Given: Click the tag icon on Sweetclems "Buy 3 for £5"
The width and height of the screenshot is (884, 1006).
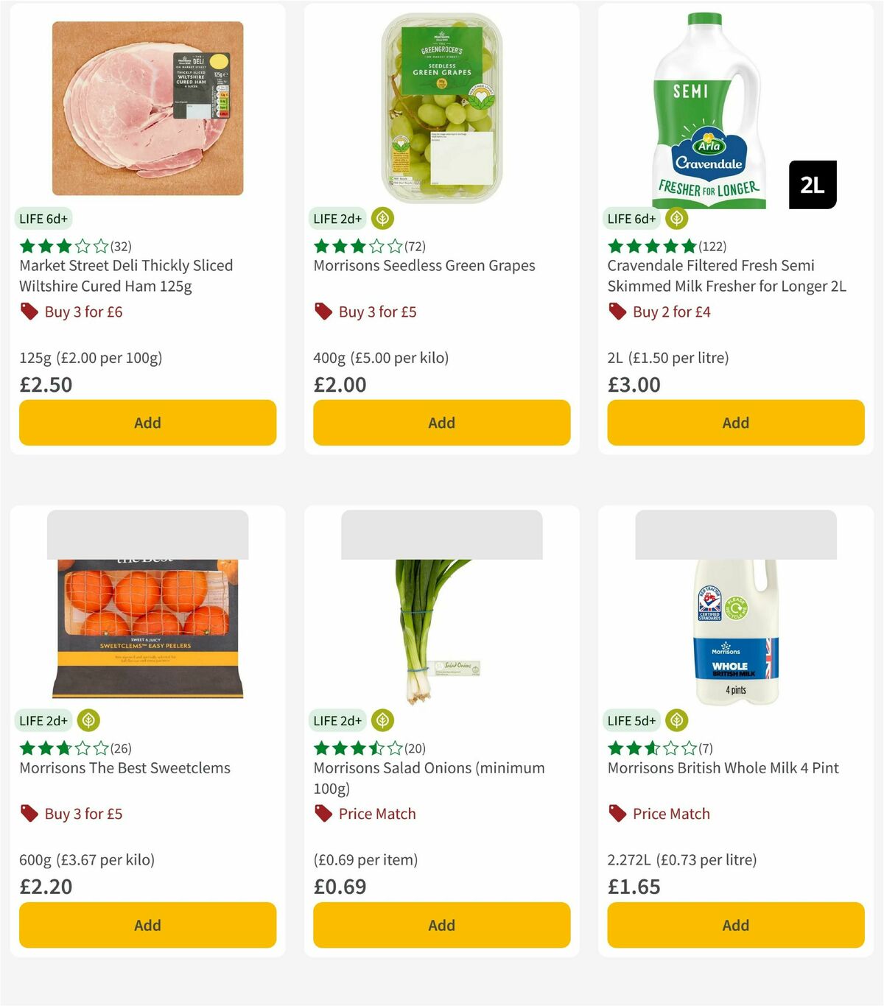Looking at the screenshot, I should [x=29, y=814].
